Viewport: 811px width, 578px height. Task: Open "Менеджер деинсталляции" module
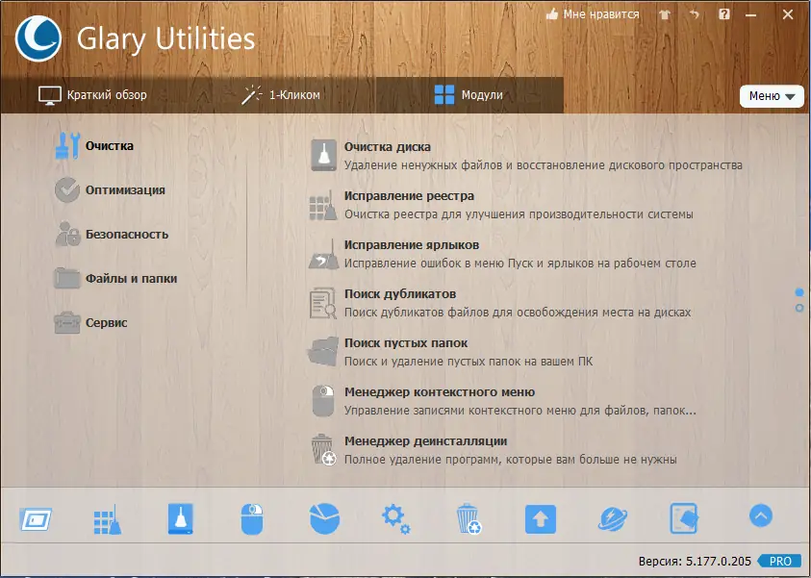(494, 450)
